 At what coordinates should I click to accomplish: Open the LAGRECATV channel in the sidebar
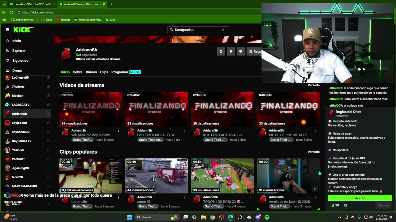27,105
